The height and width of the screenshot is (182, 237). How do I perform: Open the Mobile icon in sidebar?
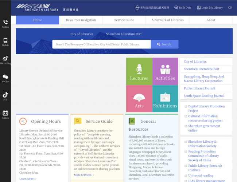[5, 40]
